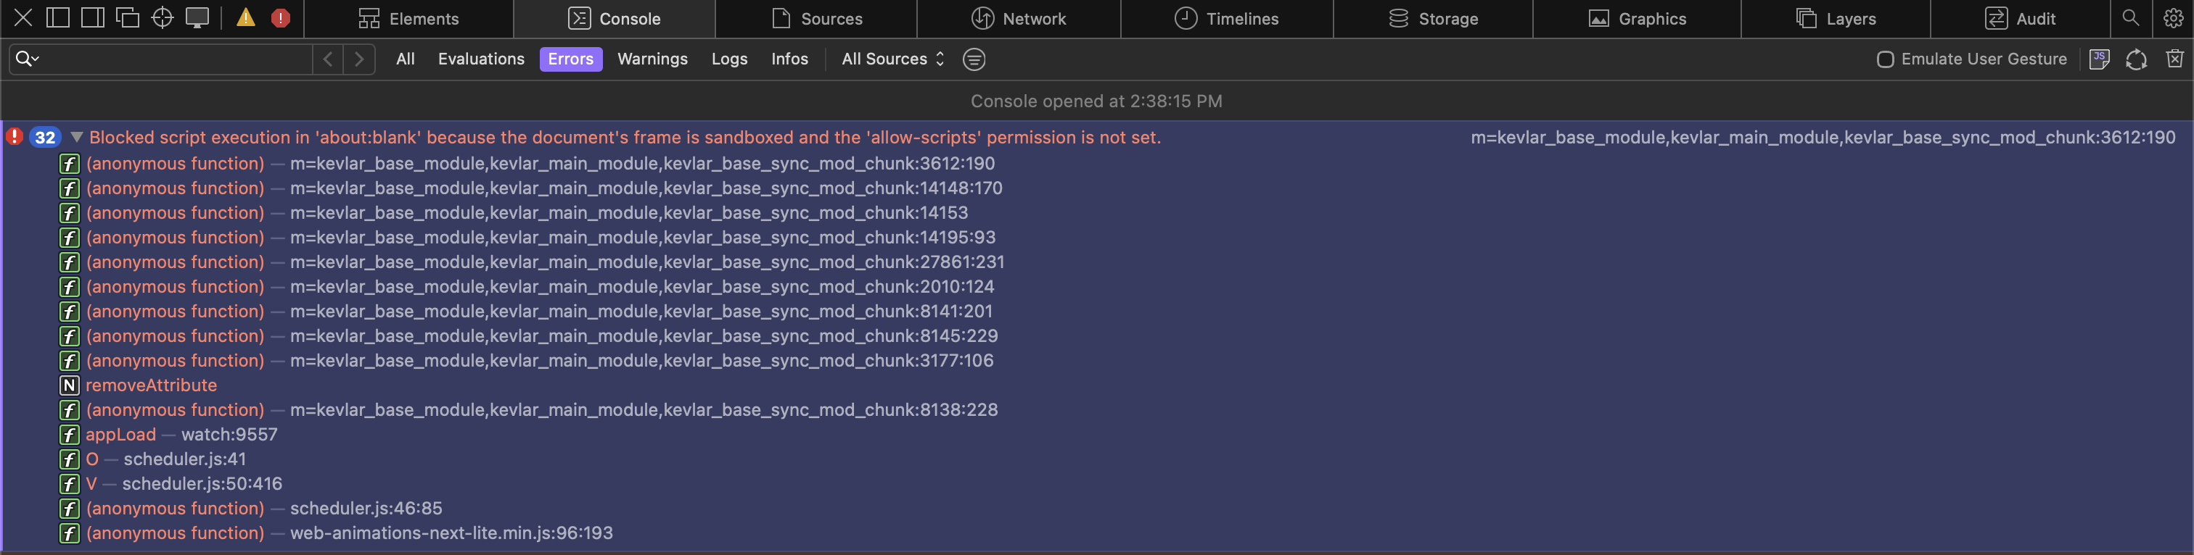Open stack frame link chunk:27861:231
The image size is (2194, 555).
coord(647,262)
